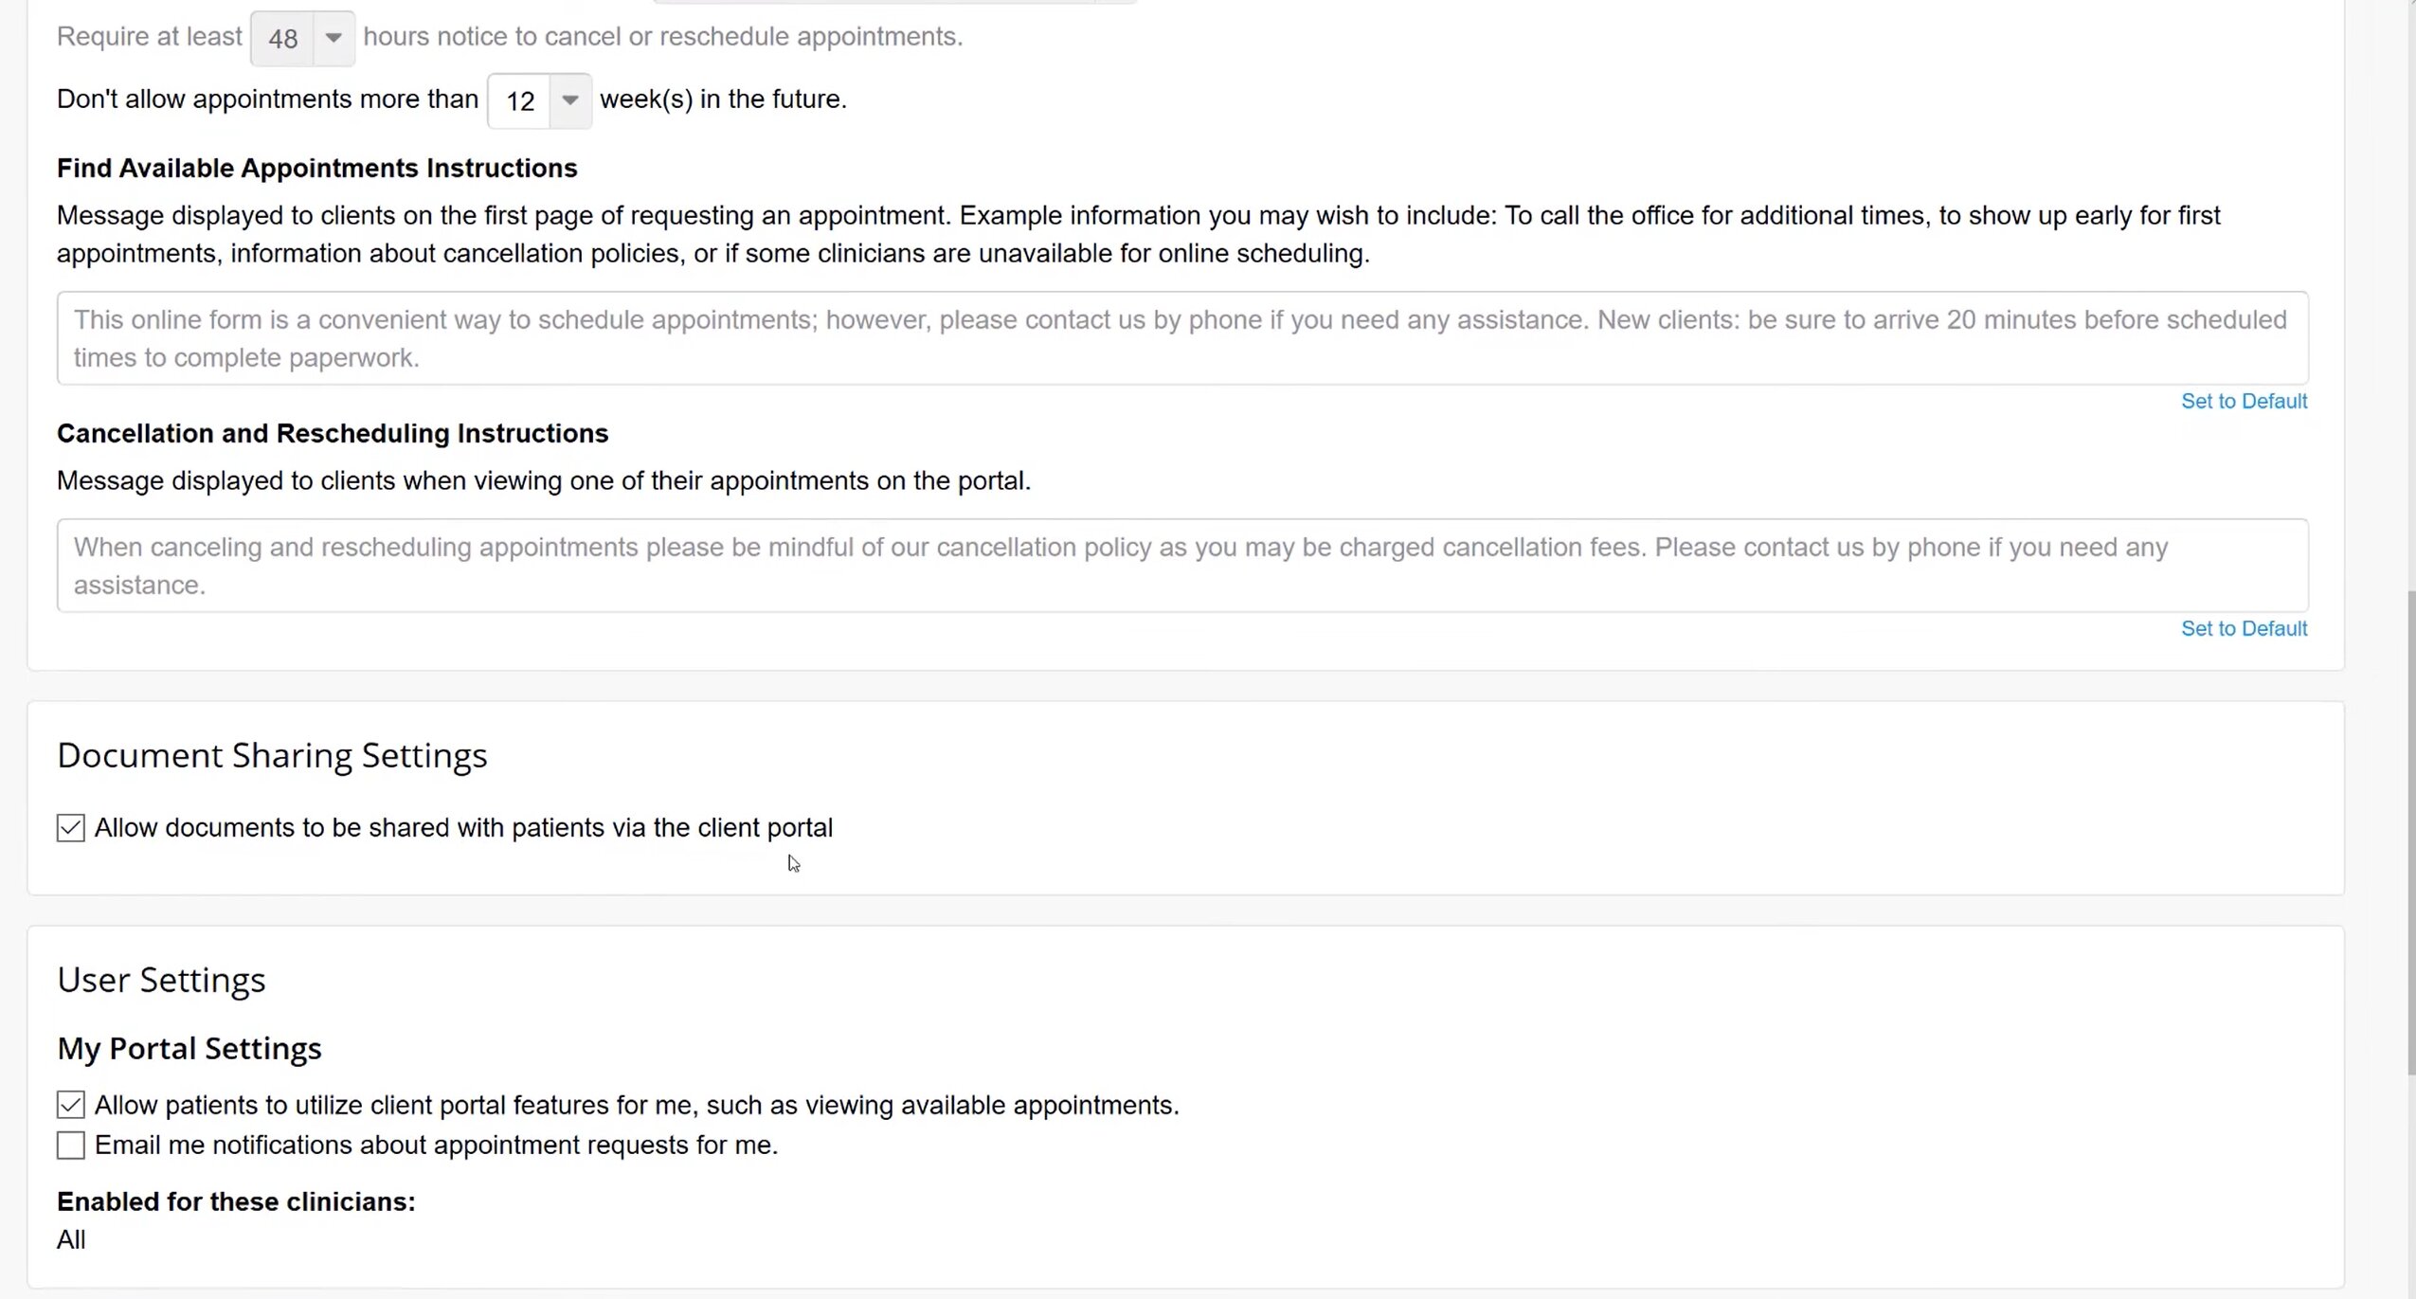The height and width of the screenshot is (1299, 2416).
Task: Click the 'Allow patients to utilize client portal' label
Action: [x=637, y=1106]
